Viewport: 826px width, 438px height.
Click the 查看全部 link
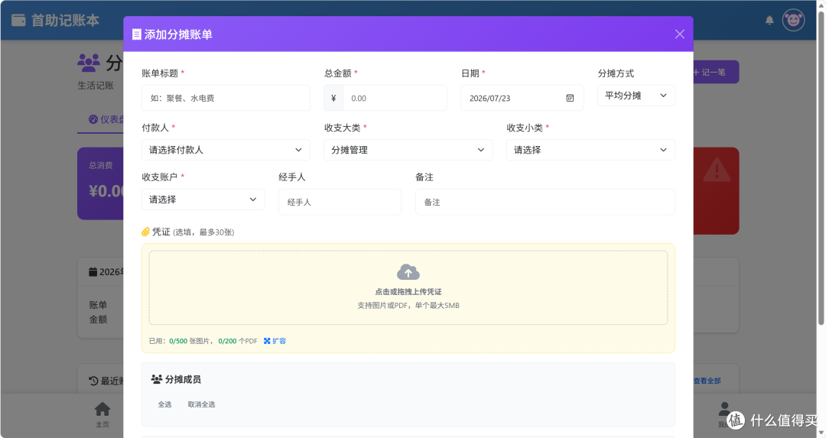click(x=707, y=381)
